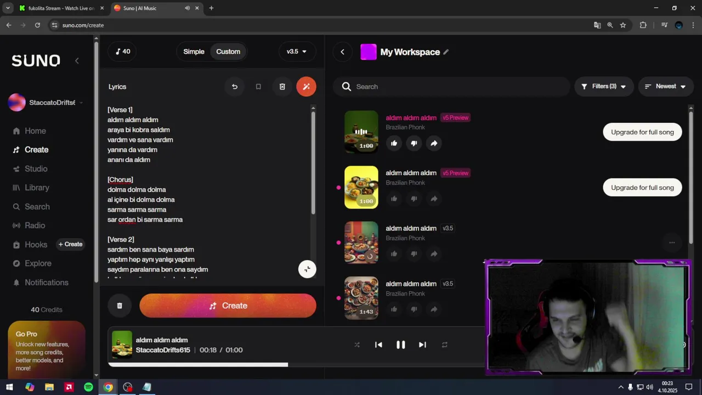Clear lyrics with the trash icon in Lyrics header
The image size is (702, 395).
(x=282, y=87)
